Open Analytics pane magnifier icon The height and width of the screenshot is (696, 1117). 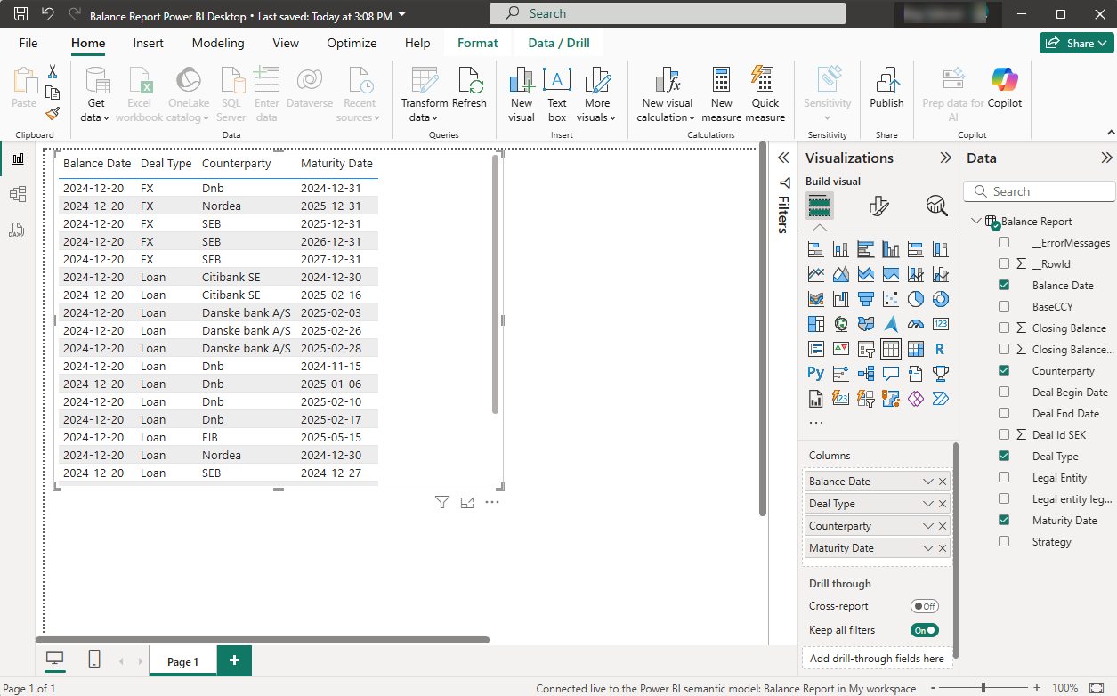tap(936, 206)
